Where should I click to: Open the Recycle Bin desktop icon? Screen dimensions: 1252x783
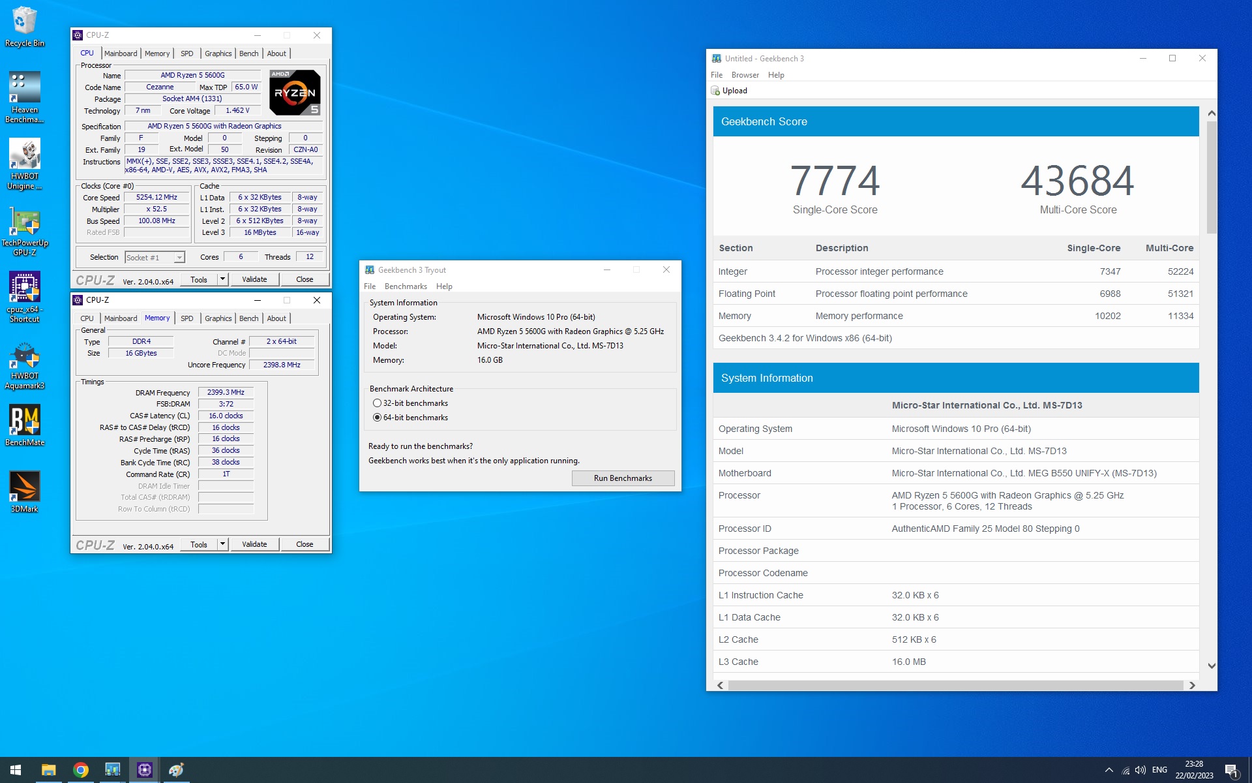(x=25, y=27)
